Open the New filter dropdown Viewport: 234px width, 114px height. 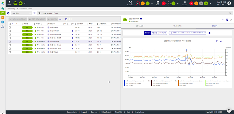click(x=21, y=13)
